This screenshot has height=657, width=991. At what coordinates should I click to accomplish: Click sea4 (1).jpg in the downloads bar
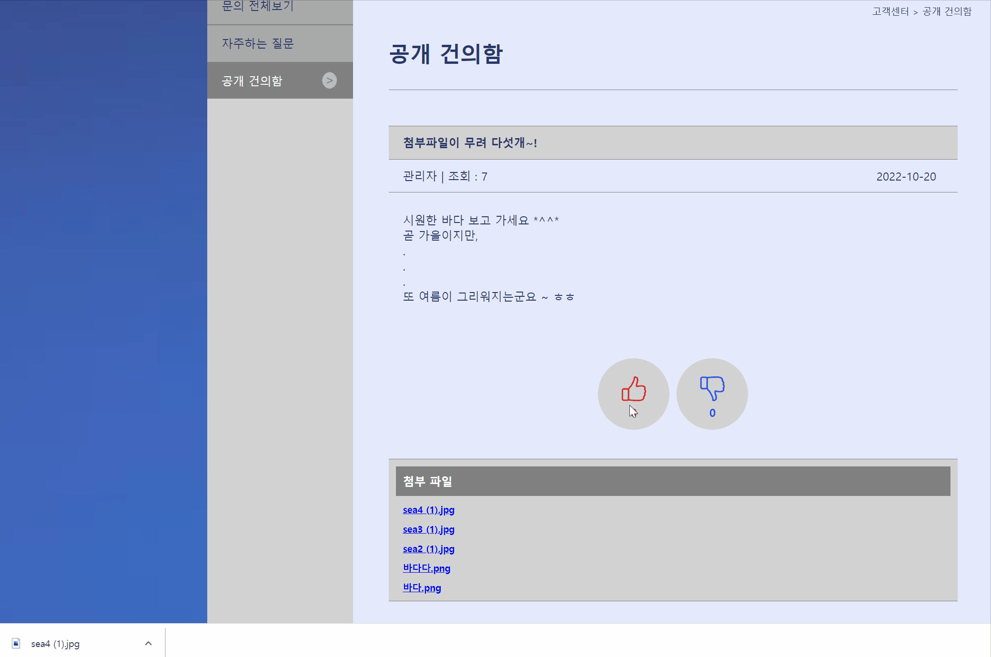point(55,643)
